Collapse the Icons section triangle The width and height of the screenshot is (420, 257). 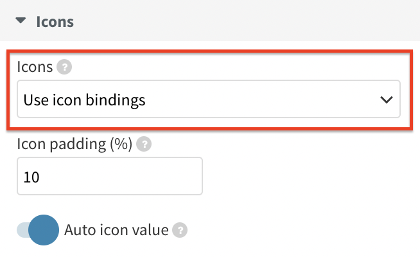coord(21,21)
